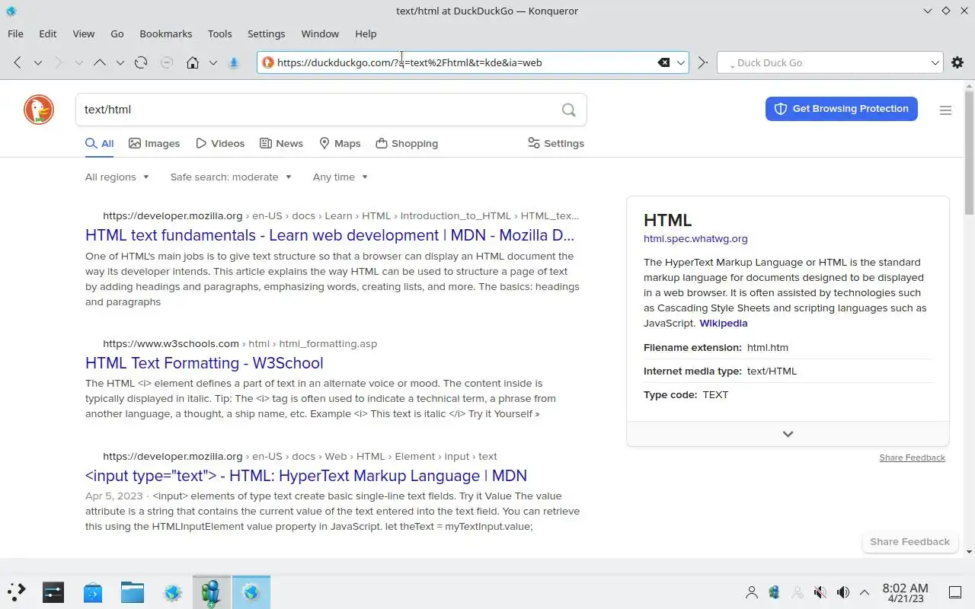Open the volume speaker tray icon
Viewport: 975px width, 609px height.
843,591
